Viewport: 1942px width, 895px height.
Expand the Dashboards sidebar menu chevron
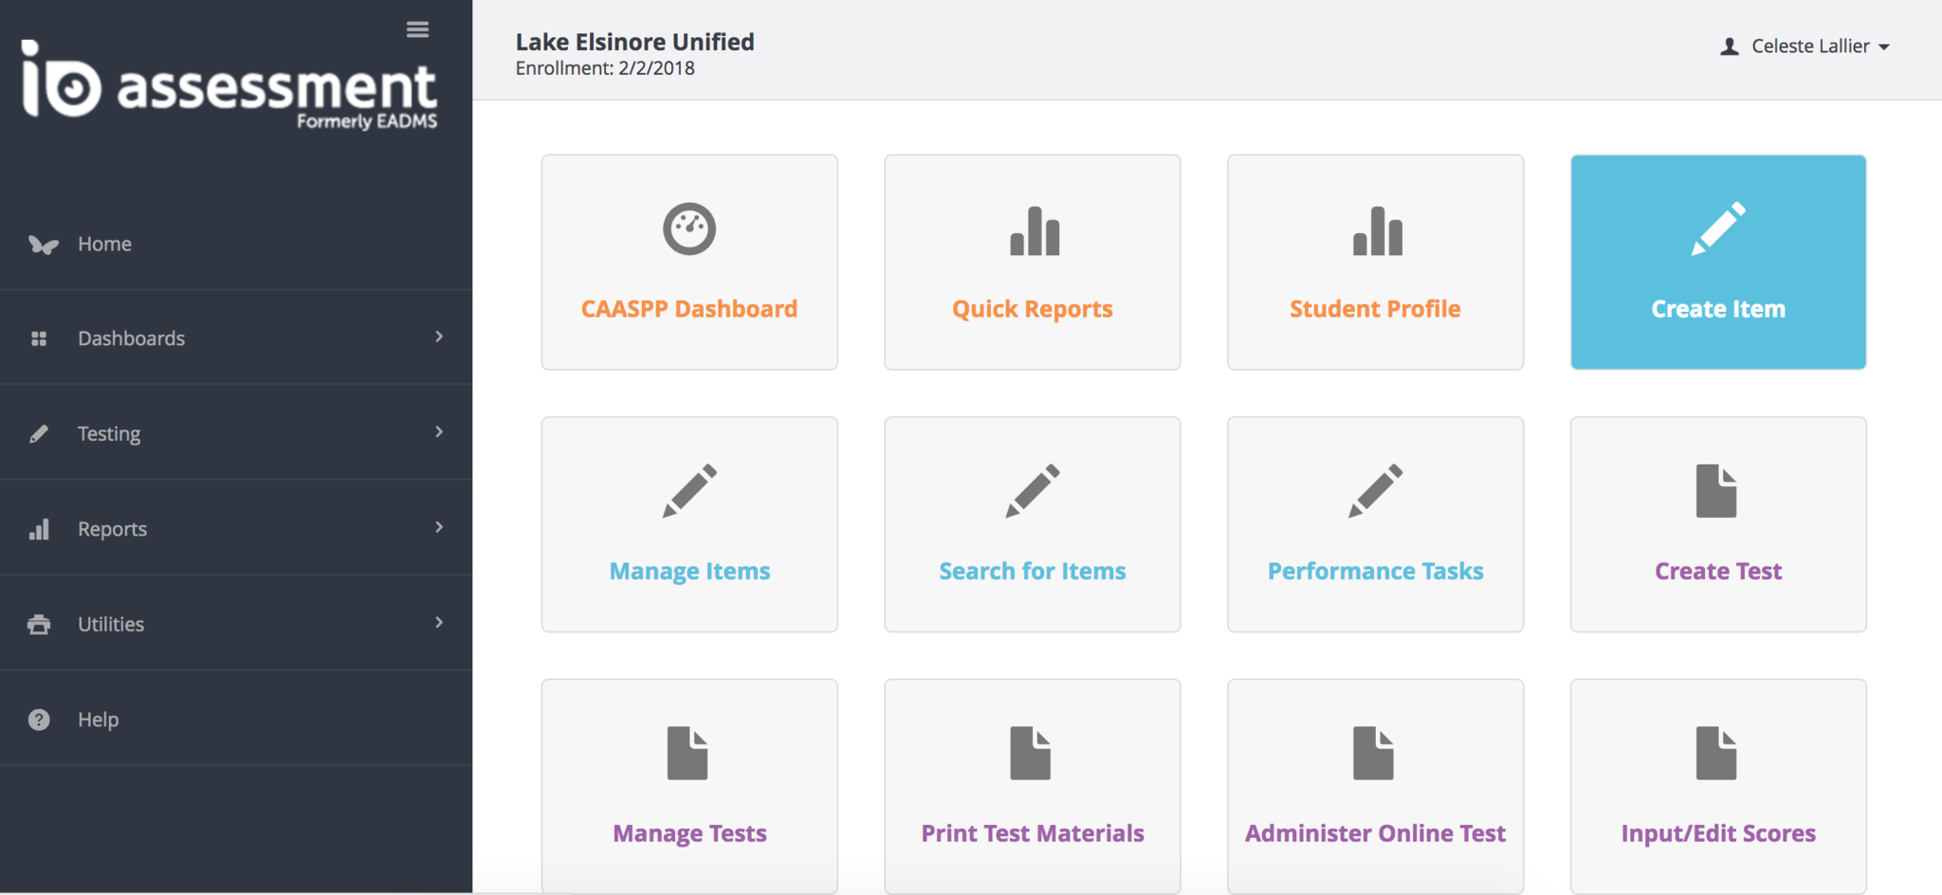[439, 337]
